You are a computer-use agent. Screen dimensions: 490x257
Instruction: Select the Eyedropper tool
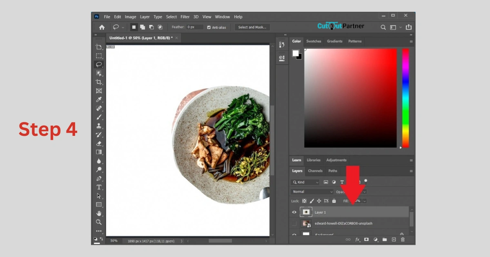99,100
